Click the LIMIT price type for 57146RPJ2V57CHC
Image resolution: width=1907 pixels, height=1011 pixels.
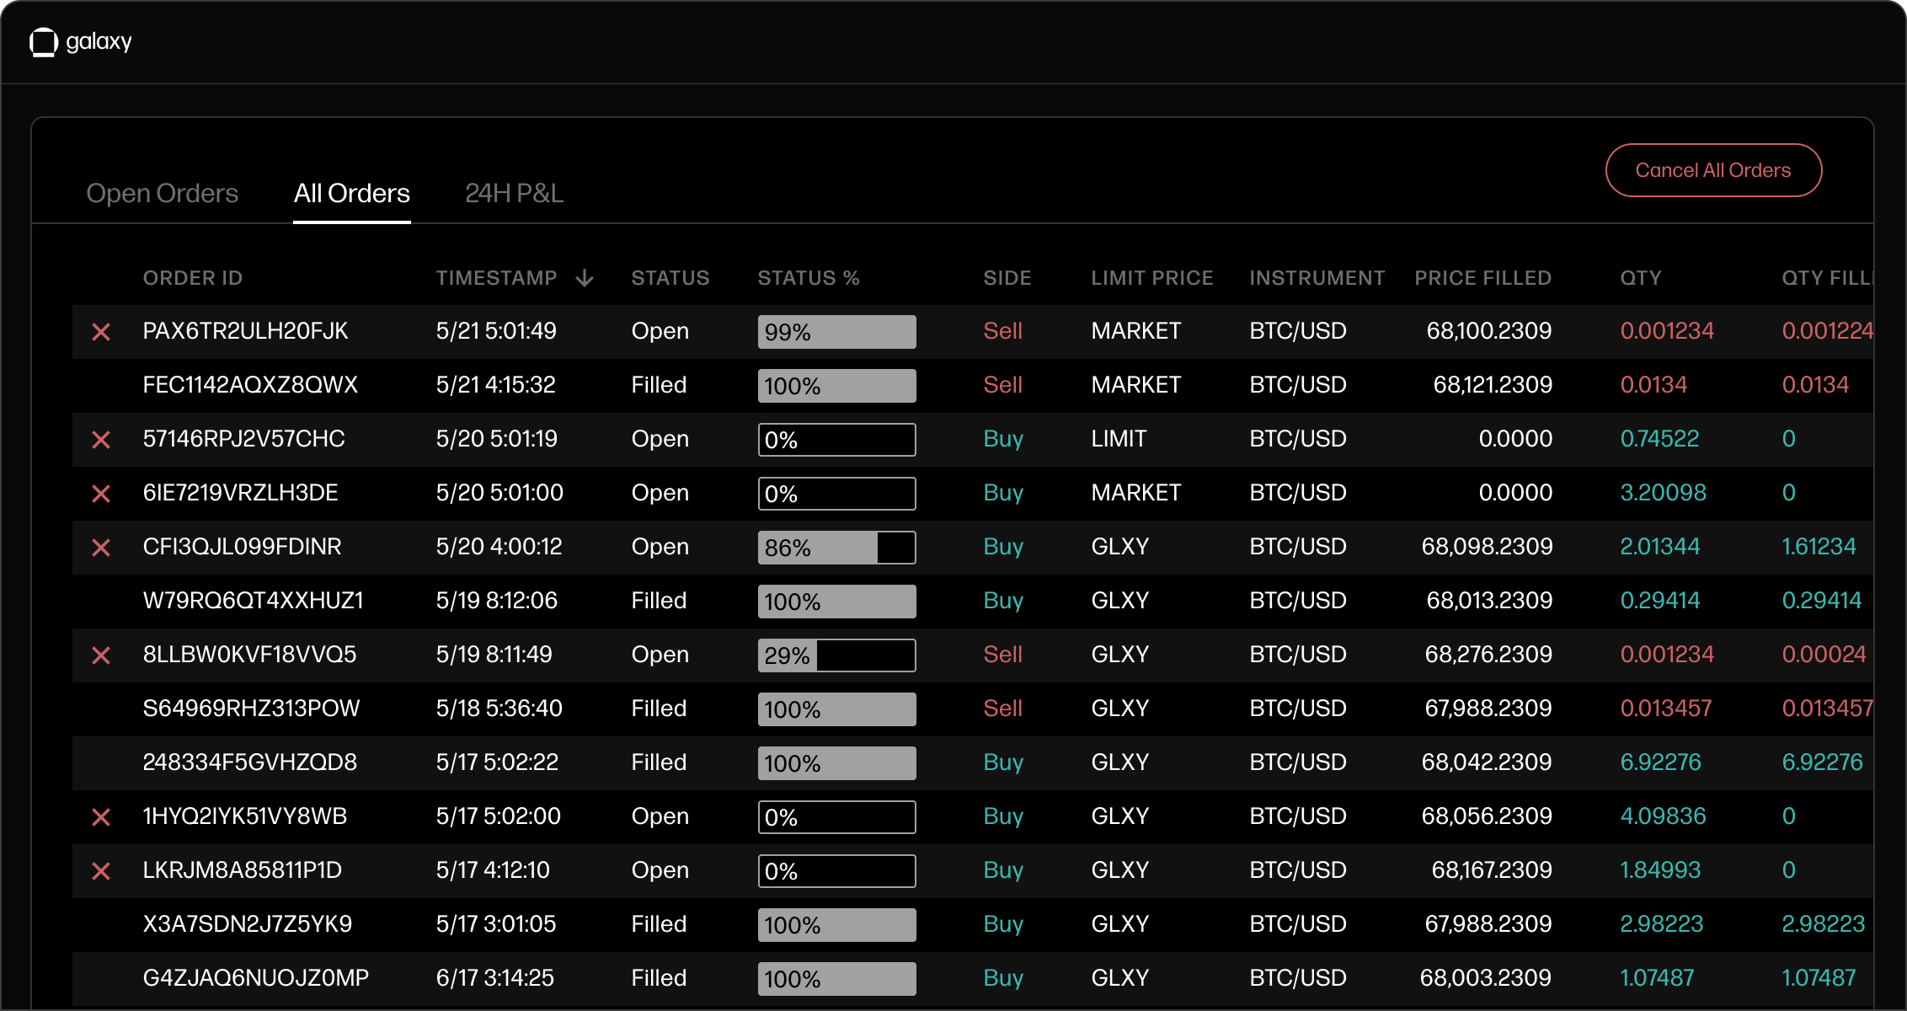[1119, 439]
